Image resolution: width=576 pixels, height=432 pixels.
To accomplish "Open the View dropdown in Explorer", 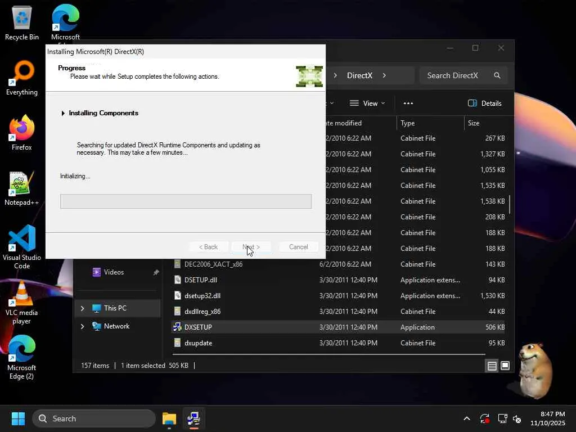I will click(x=367, y=103).
